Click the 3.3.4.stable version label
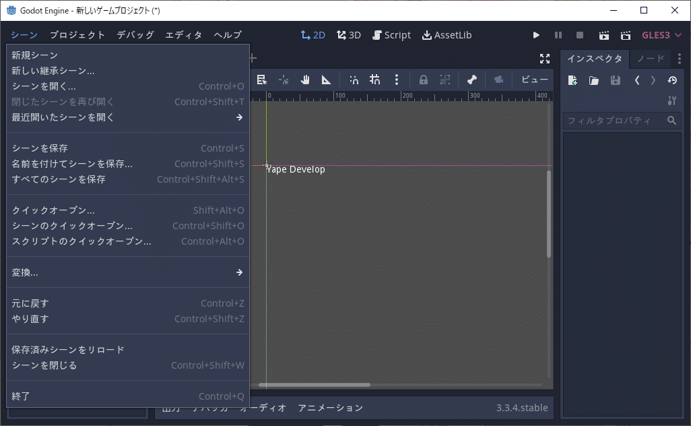Viewport: 691px width, 426px height. 522,408
